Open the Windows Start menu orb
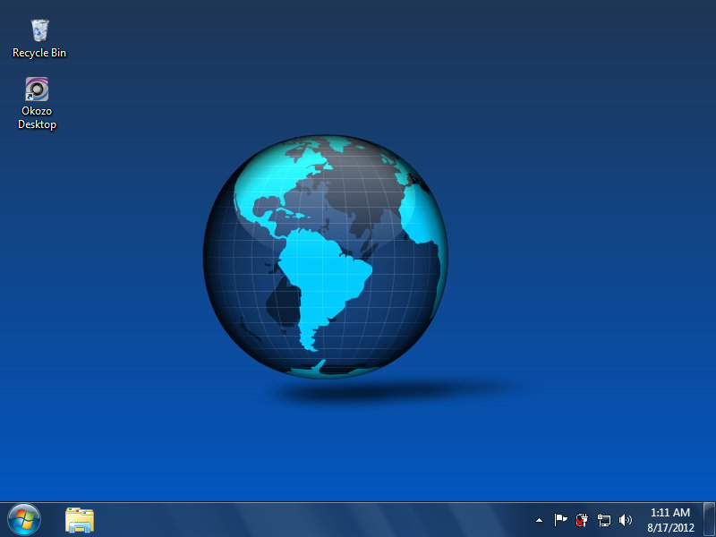 [x=24, y=520]
